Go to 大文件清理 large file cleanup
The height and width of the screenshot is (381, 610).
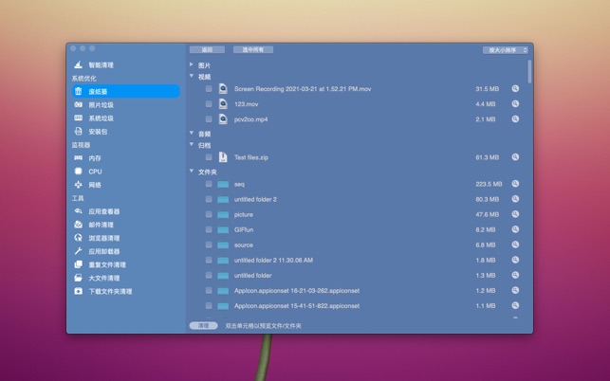[104, 278]
